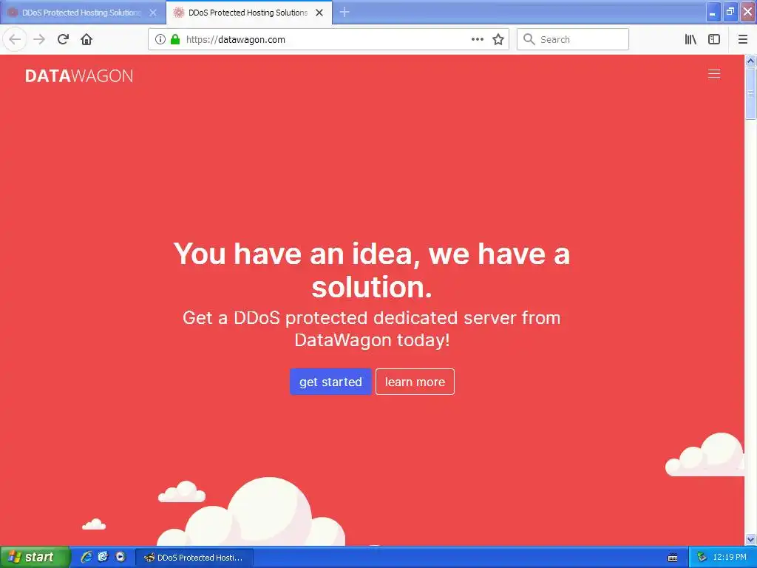Click the magnifier icon in Search box
The height and width of the screenshot is (568, 757).
(x=529, y=39)
